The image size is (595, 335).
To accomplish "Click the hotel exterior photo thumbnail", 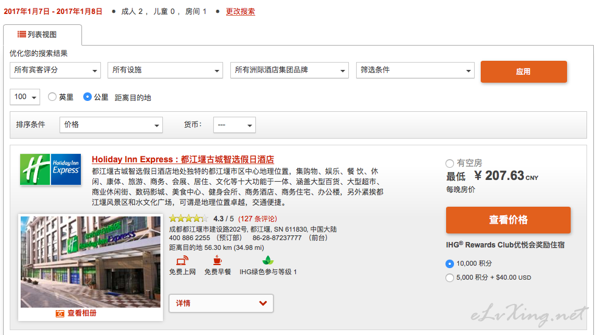I will coord(91,262).
